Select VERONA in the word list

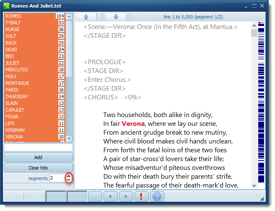(x=34, y=137)
